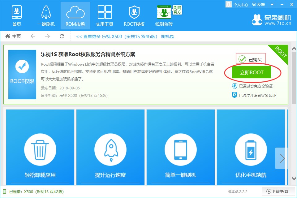Image resolution: width=297 pixels, height=198 pixels.
Task: Click the next slide chevron arrow
Action: click(x=282, y=158)
